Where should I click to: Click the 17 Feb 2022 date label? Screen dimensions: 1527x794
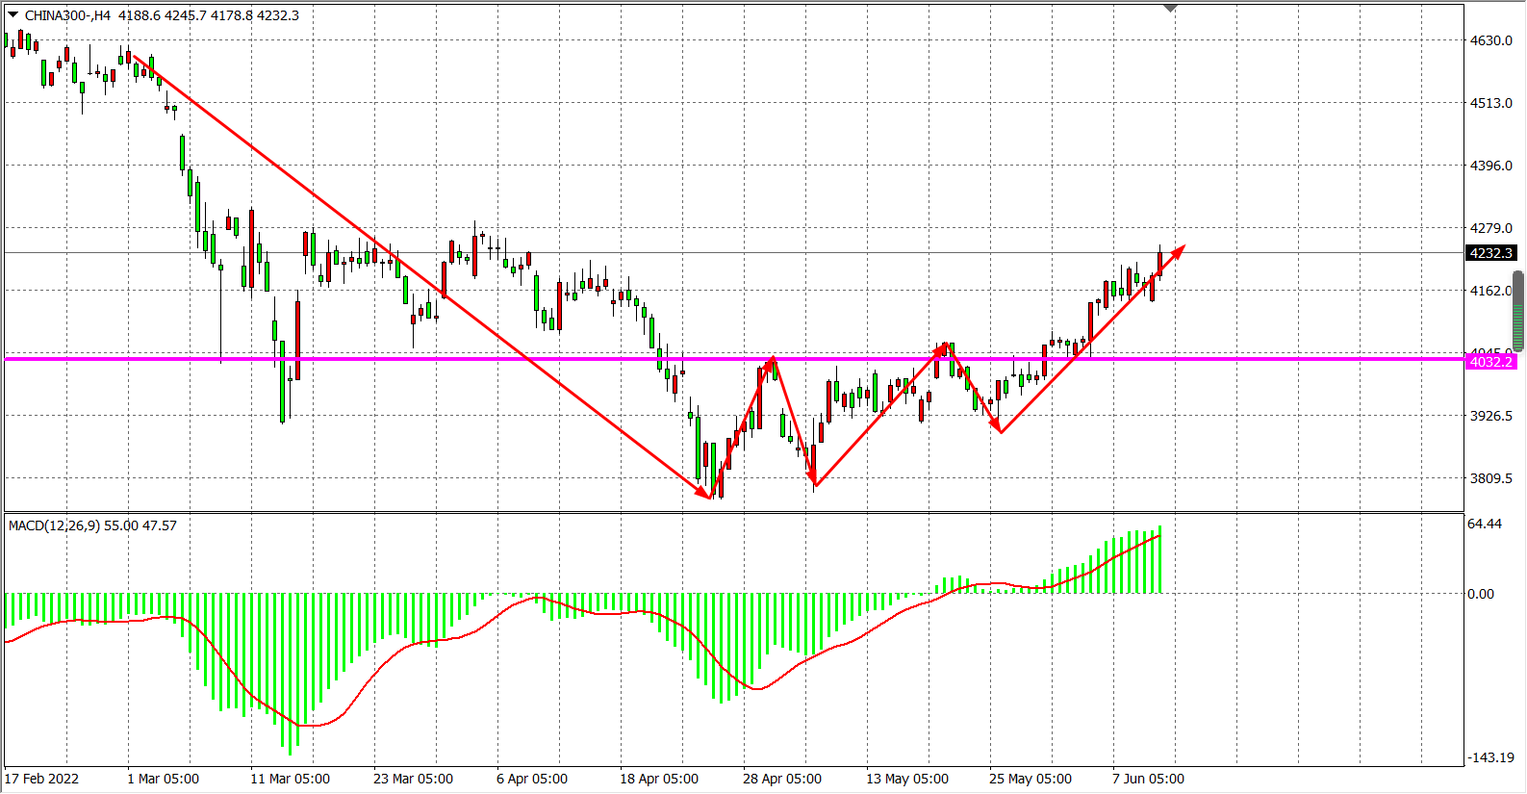tap(42, 779)
